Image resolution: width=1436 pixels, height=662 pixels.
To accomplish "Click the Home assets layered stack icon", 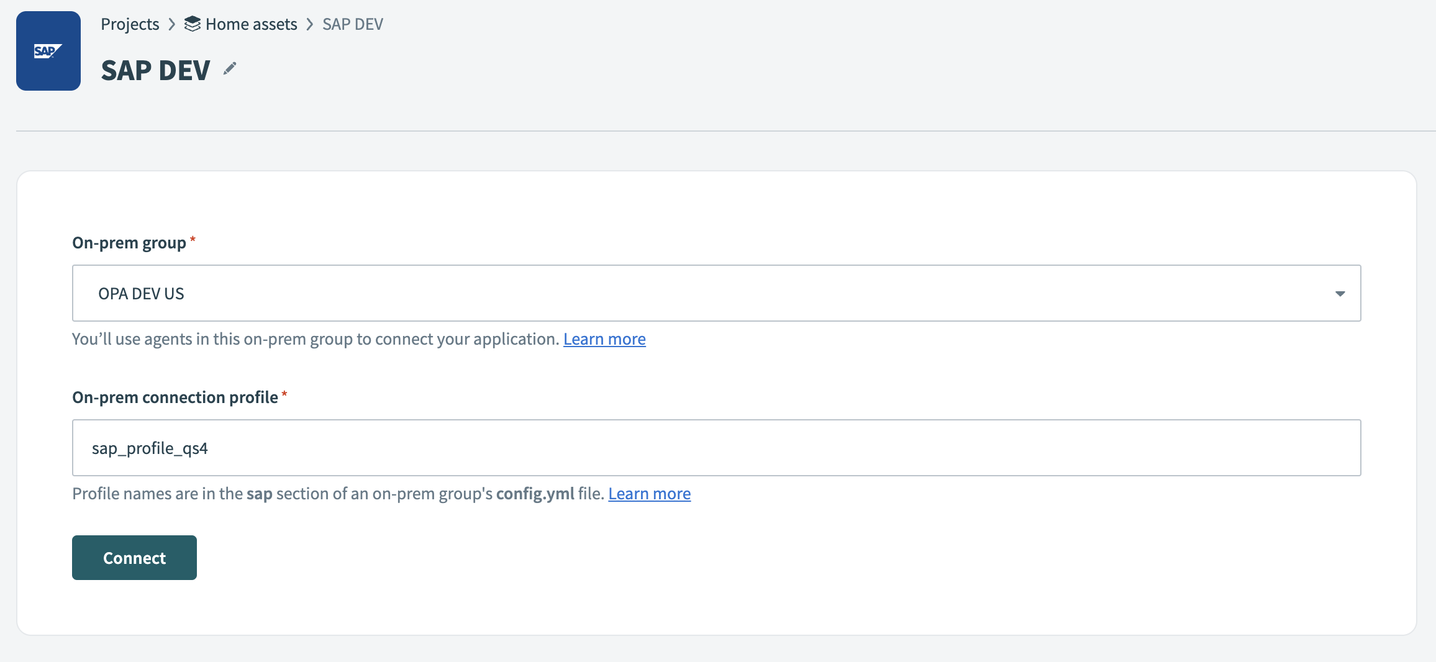I will tap(193, 24).
